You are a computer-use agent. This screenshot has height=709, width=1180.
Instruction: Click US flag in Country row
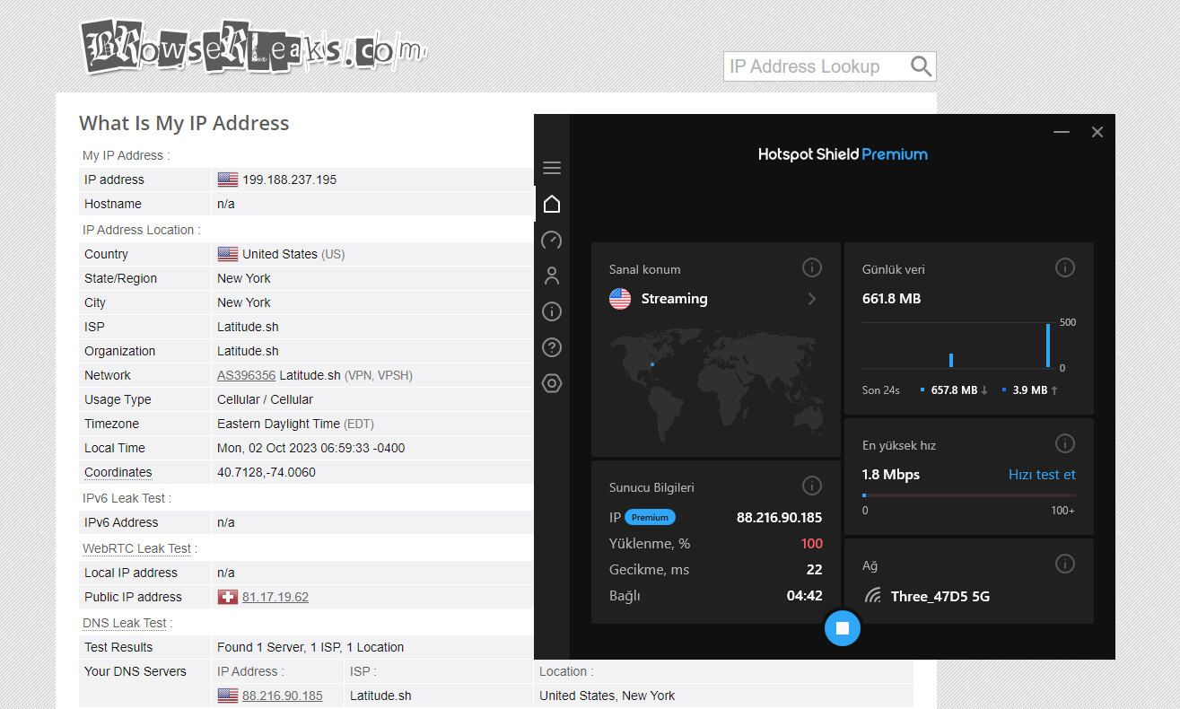(x=228, y=254)
